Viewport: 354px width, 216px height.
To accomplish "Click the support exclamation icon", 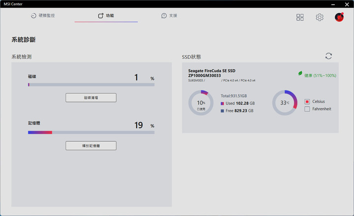I will (164, 16).
